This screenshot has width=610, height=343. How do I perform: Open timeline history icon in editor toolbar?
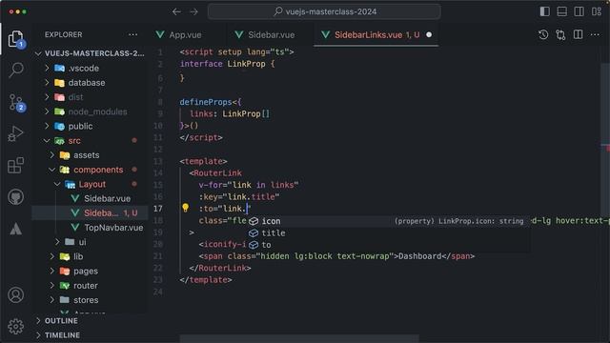point(543,34)
